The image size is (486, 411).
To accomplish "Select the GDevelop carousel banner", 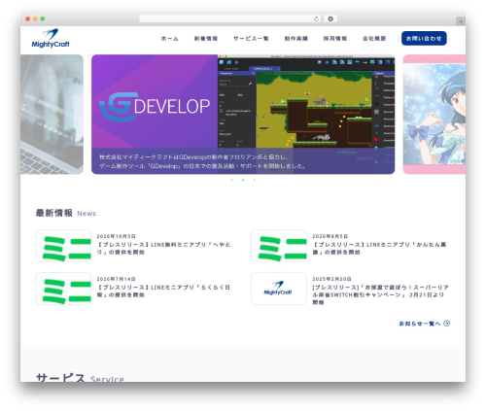I will point(243,115).
